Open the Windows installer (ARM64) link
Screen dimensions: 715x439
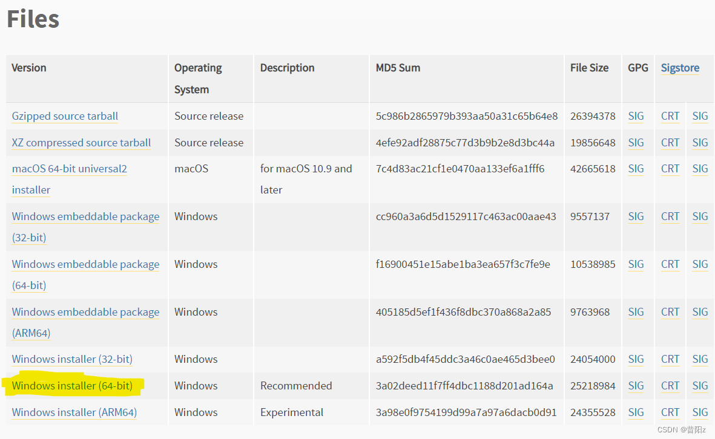pos(74,412)
